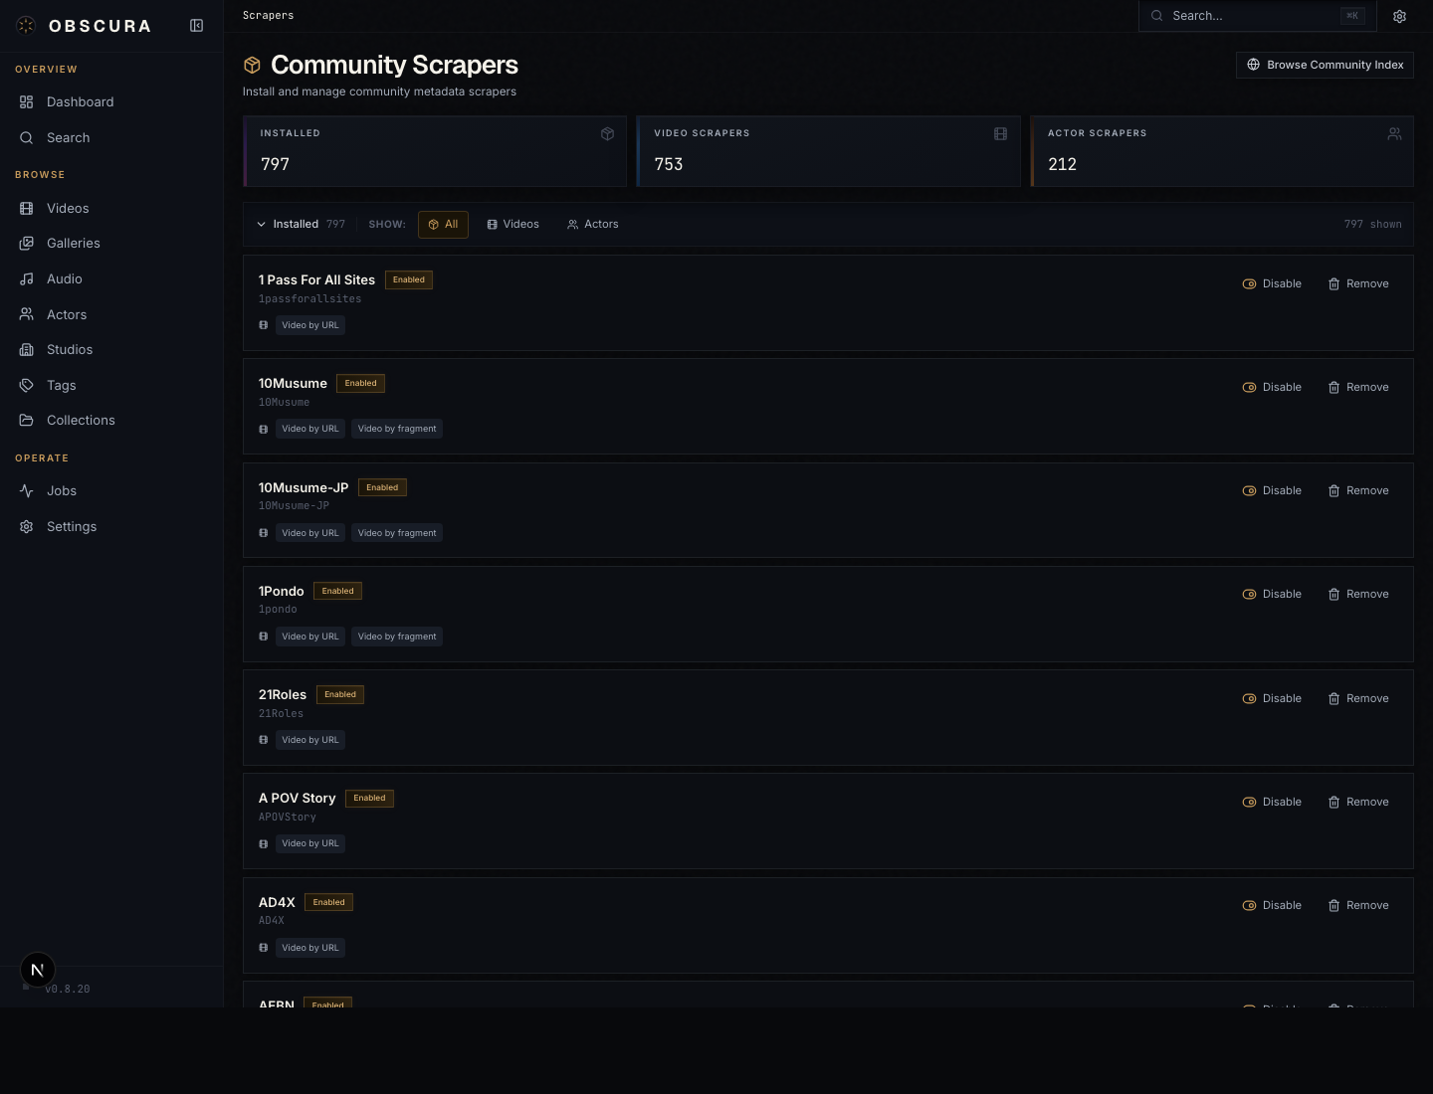1433x1094 pixels.
Task: Click film icon in A POV Story row
Action: pos(264,843)
